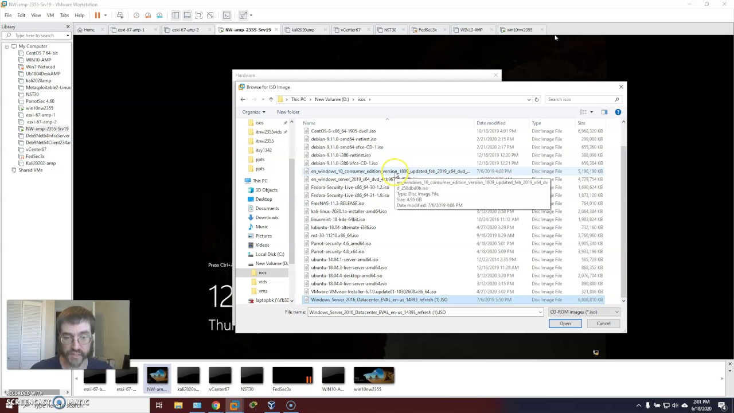Change your view using the view icon
This screenshot has height=413, width=734.
click(583, 112)
